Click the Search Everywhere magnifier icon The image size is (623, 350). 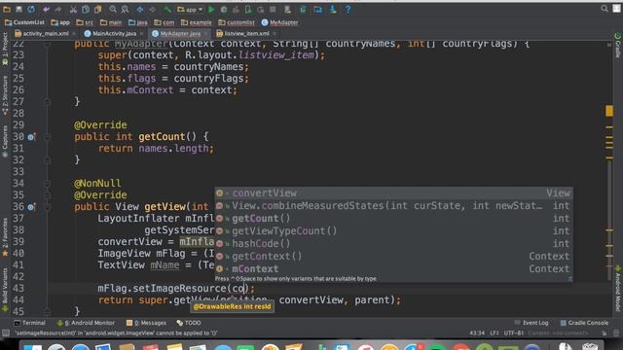point(605,9)
